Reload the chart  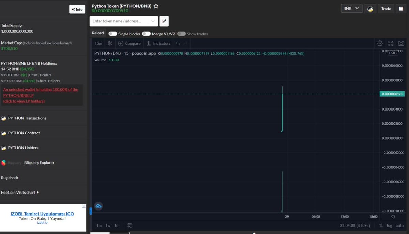[98, 33]
